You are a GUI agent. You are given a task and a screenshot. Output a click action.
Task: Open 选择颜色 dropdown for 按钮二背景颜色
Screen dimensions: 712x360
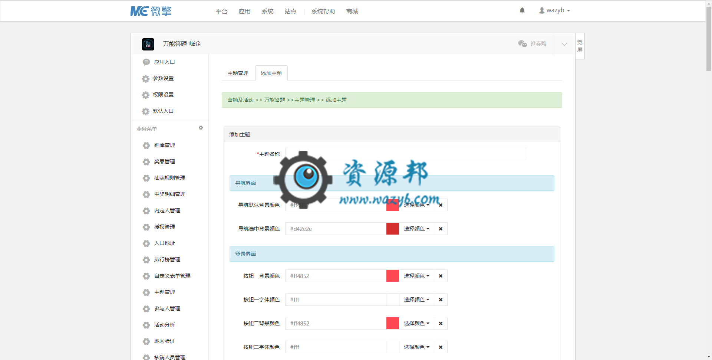(x=416, y=323)
